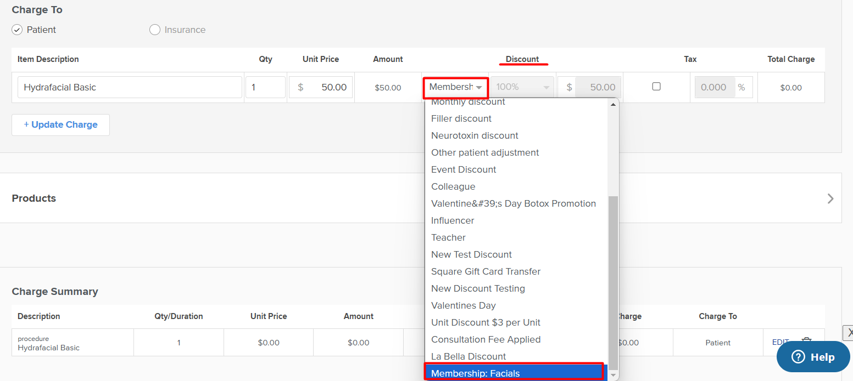This screenshot has height=381, width=853.
Task: Click the Charge Summary heading
Action: (x=55, y=292)
